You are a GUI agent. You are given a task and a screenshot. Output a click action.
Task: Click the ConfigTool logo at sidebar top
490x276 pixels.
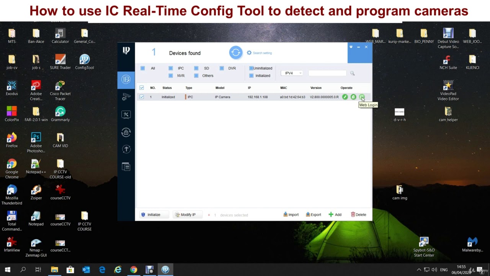click(126, 51)
